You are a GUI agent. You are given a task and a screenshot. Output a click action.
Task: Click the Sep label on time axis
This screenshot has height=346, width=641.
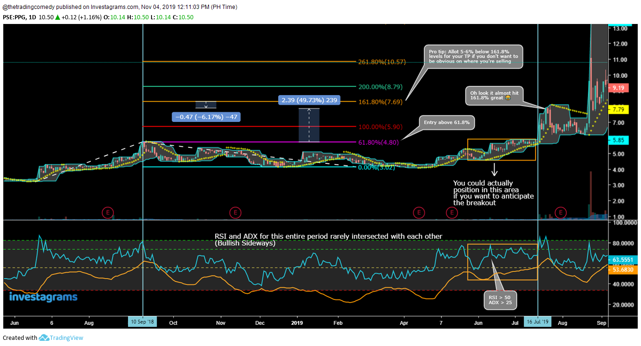(601, 323)
